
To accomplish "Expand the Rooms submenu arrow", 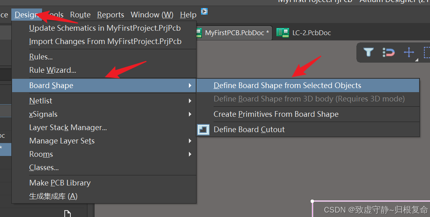I will [190, 154].
